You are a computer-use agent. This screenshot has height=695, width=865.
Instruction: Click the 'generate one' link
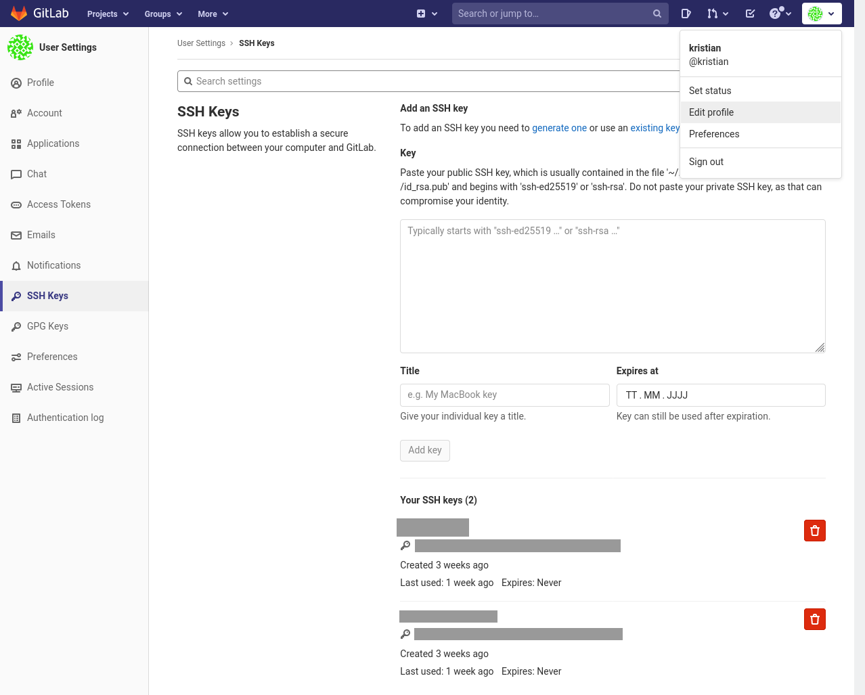click(559, 128)
